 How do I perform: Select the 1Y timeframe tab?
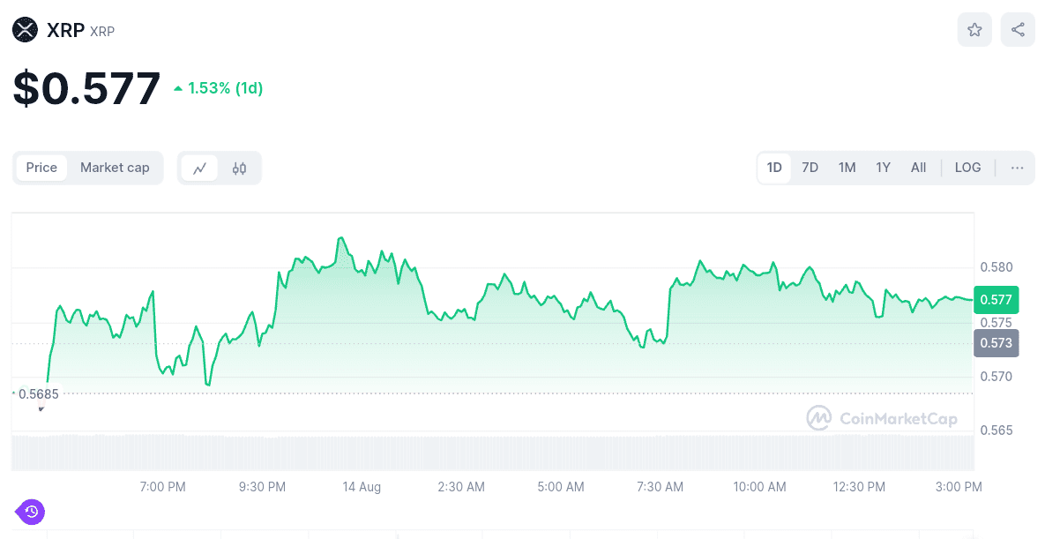tap(883, 167)
